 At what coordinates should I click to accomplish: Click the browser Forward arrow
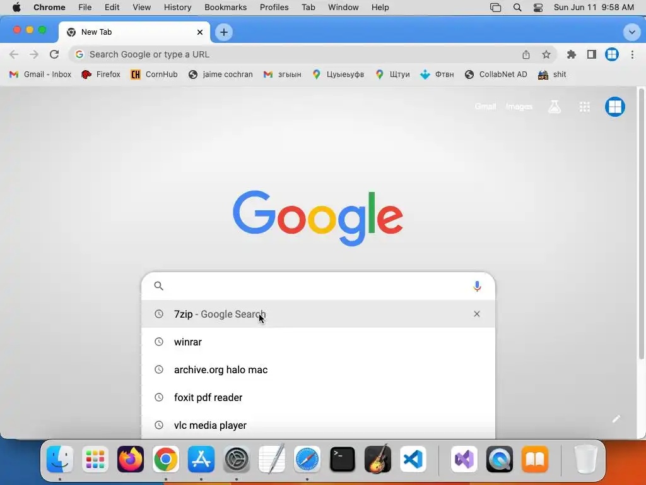(34, 54)
